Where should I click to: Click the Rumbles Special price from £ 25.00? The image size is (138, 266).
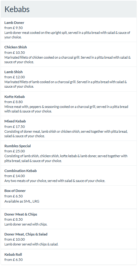(x=15, y=151)
